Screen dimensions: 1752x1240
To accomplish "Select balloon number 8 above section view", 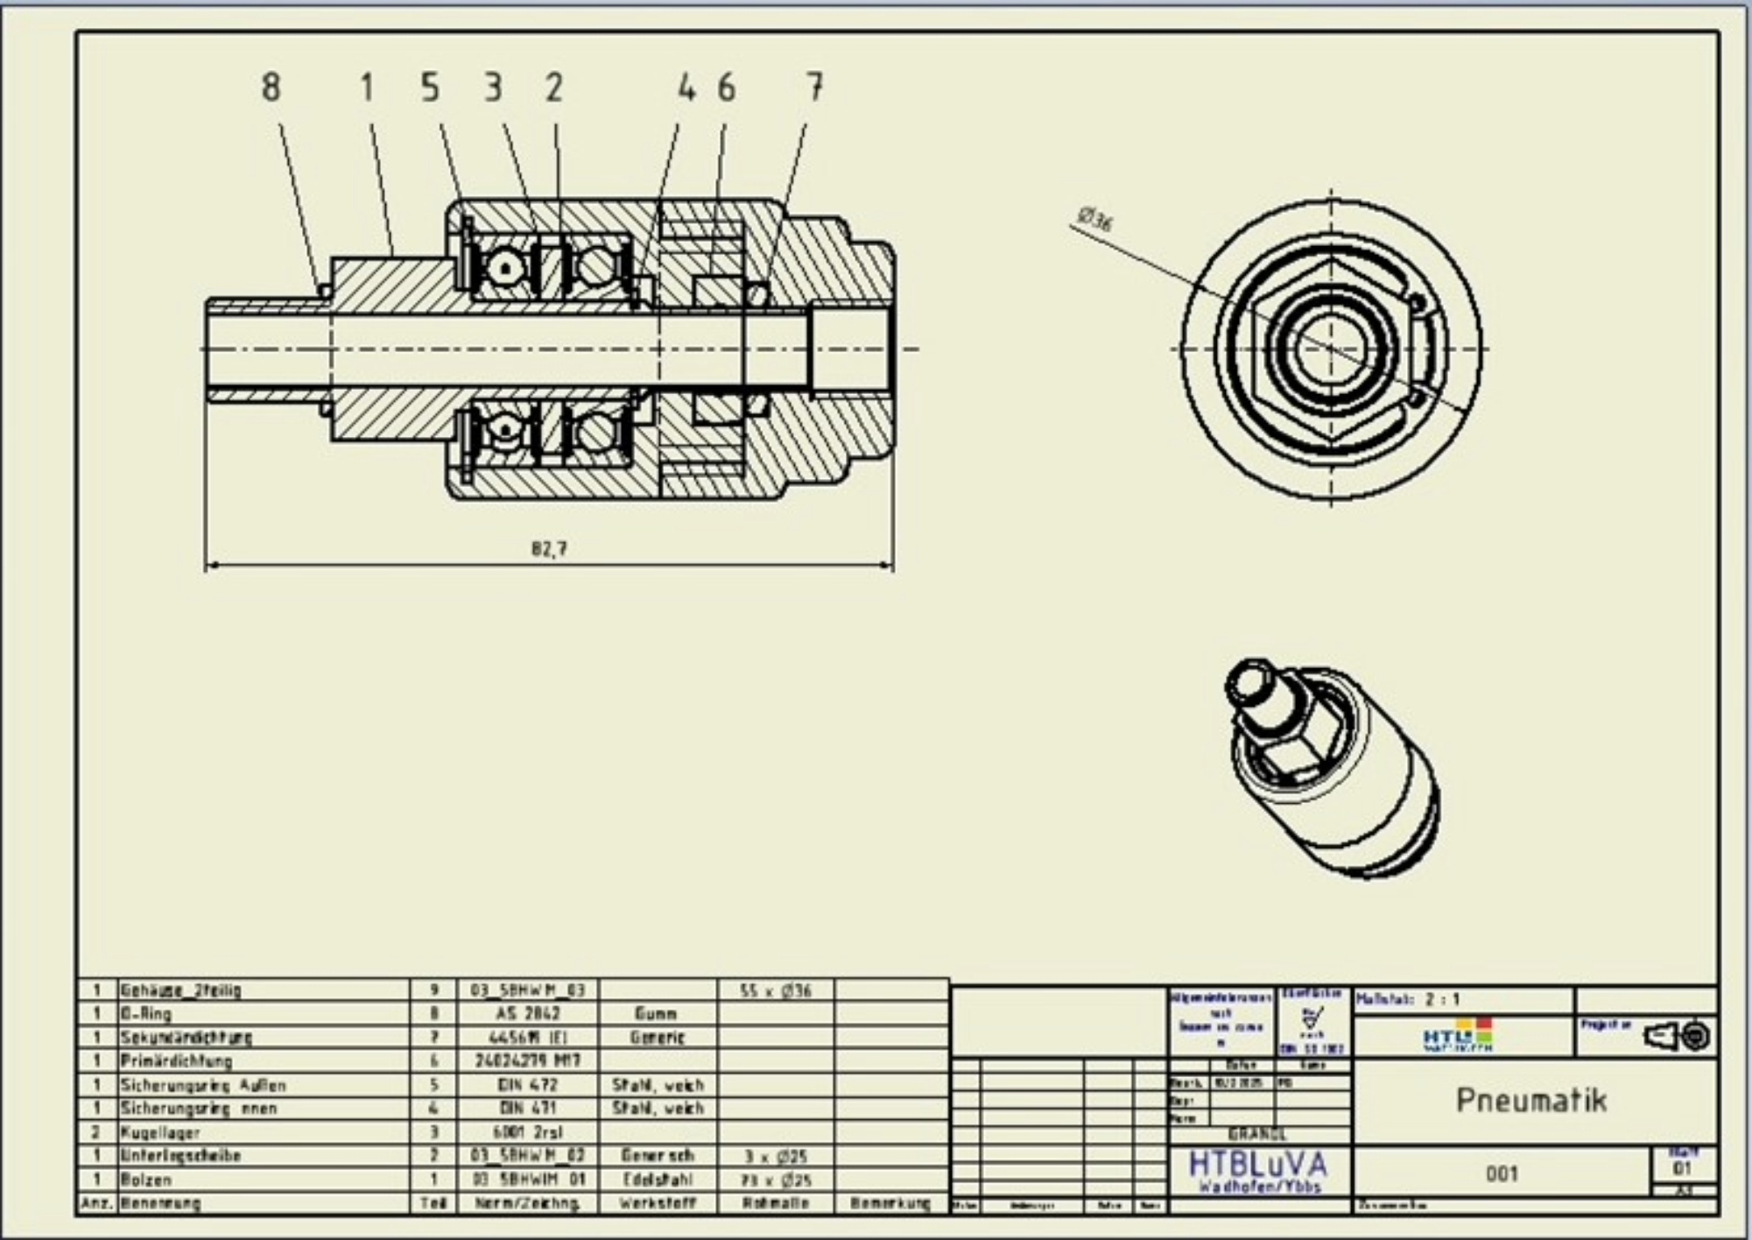I will [271, 88].
